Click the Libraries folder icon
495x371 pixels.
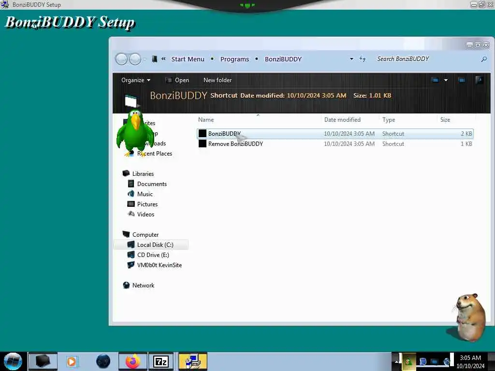[126, 173]
